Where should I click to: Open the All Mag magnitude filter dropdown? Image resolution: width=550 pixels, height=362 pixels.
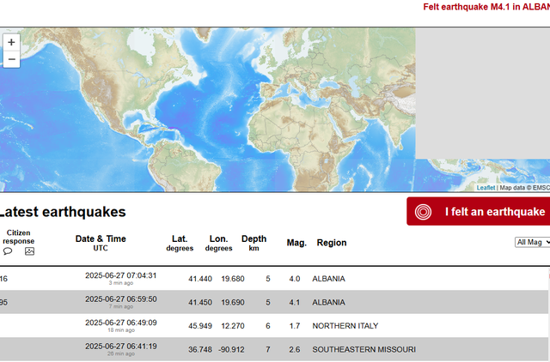pyautogui.click(x=532, y=243)
